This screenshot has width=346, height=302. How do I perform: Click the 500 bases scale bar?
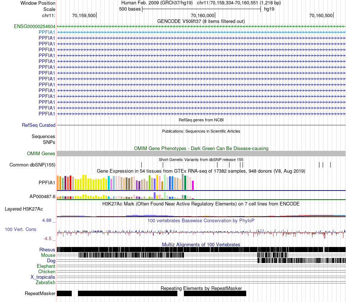click(x=201, y=9)
